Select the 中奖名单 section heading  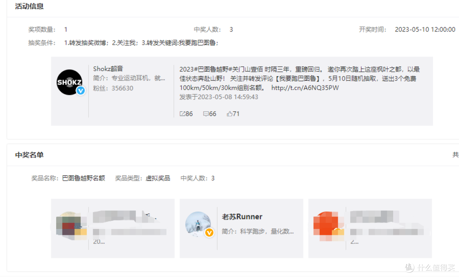click(x=29, y=155)
